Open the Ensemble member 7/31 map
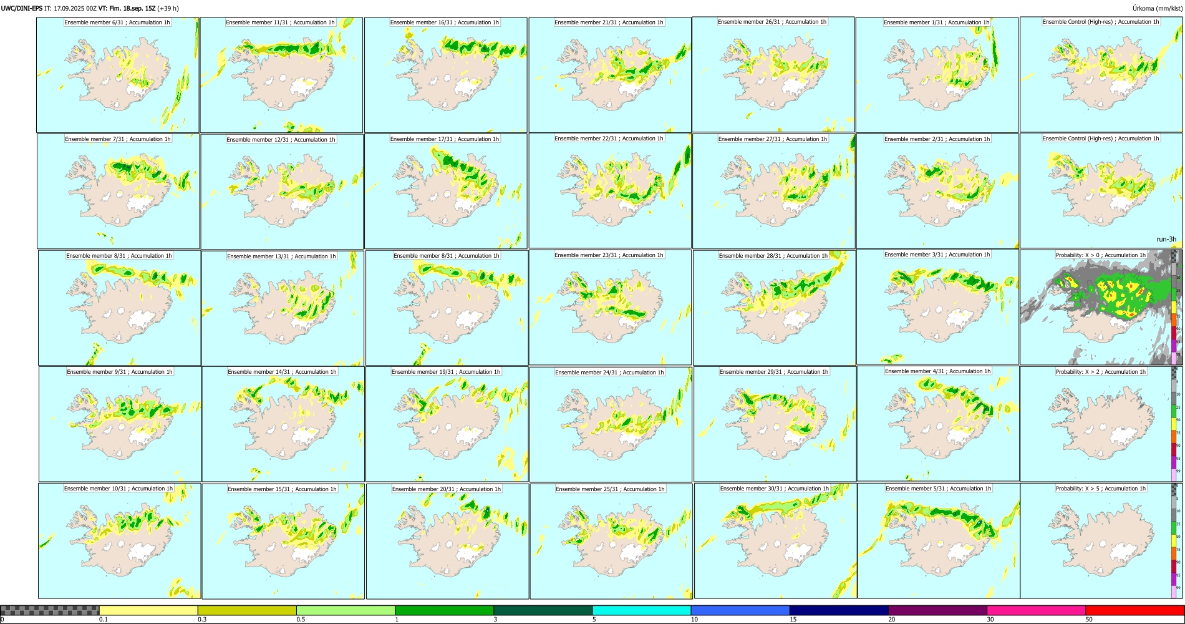 119,192
